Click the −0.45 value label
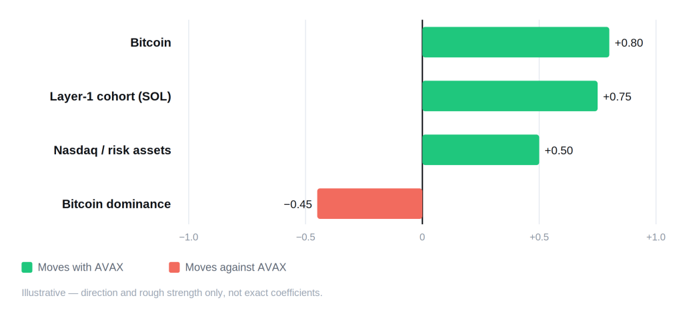Image resolution: width=683 pixels, height=314 pixels. tap(298, 204)
